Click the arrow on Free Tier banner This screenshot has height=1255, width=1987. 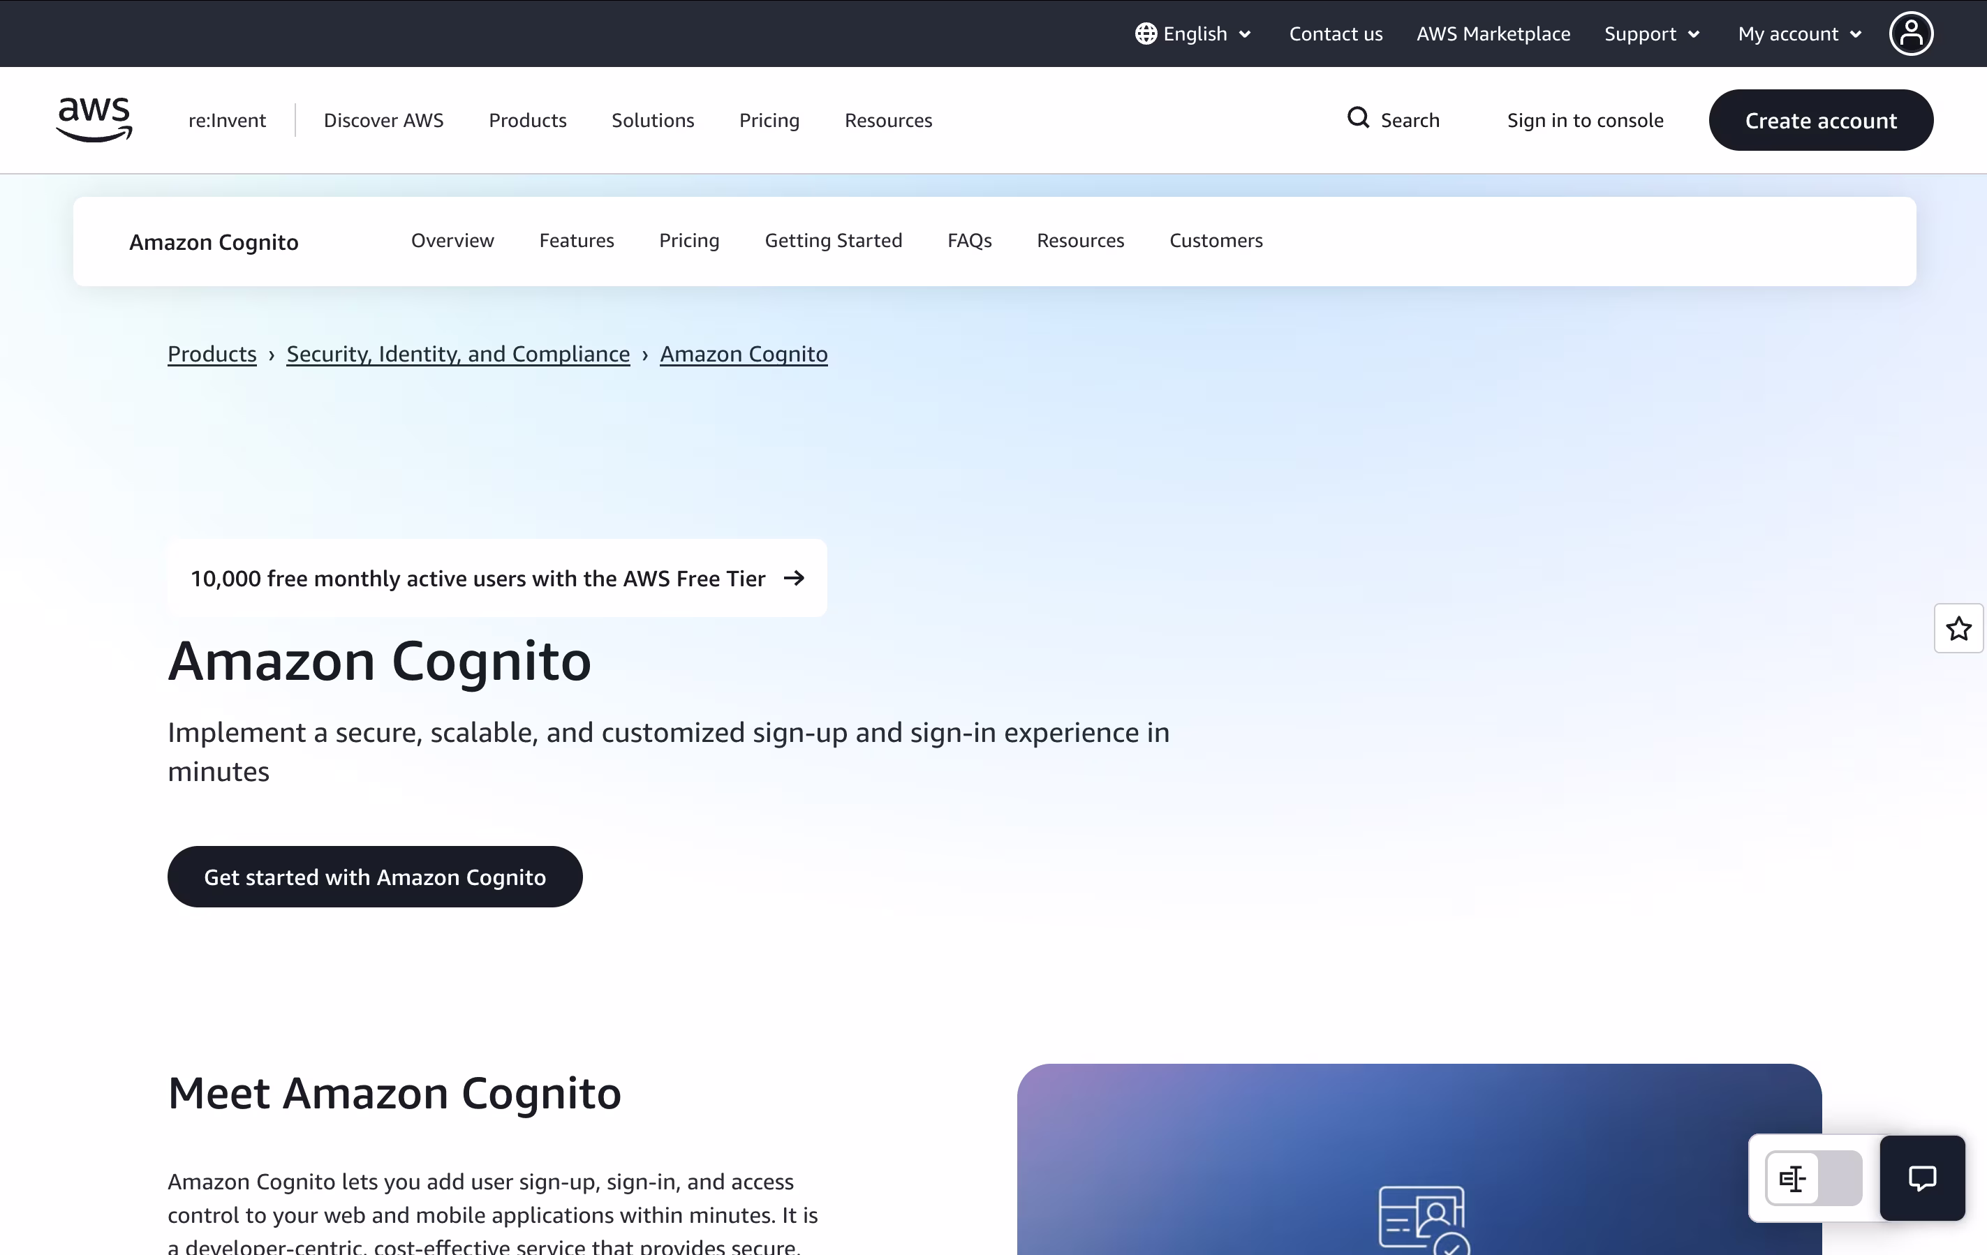794,579
